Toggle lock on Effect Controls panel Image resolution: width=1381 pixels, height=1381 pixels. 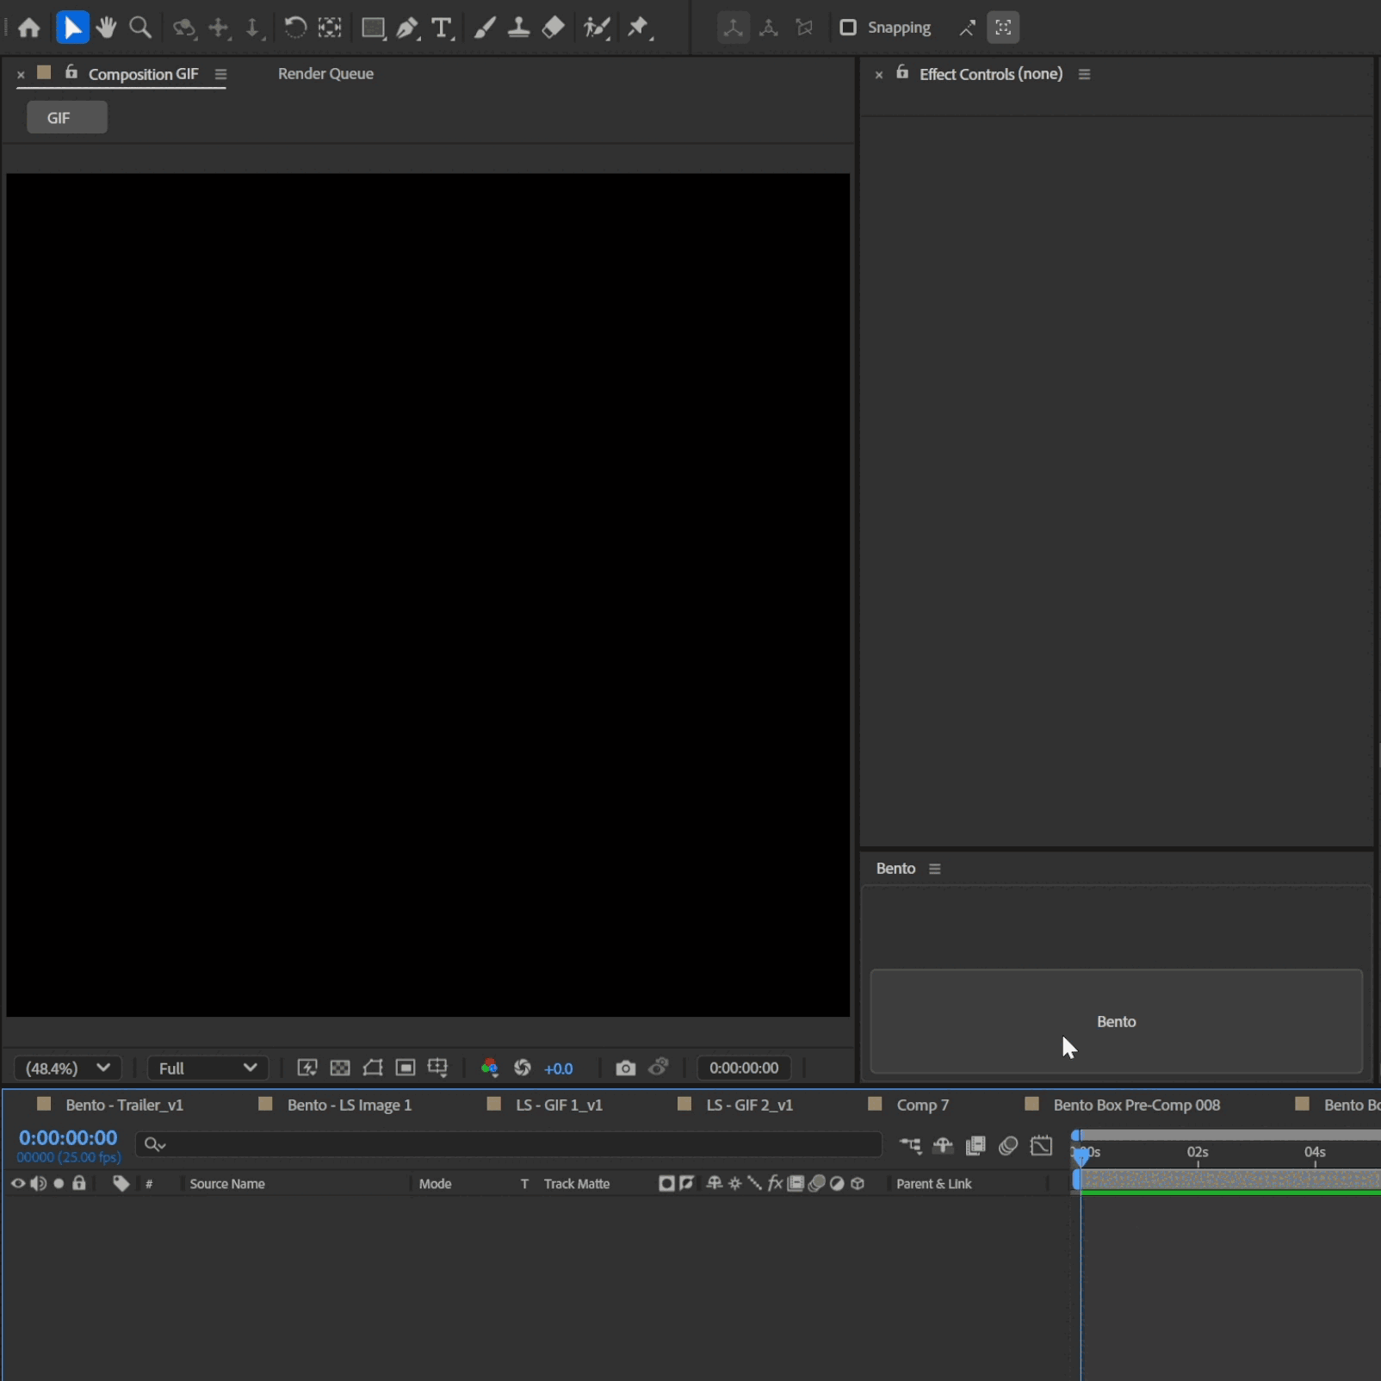902,73
